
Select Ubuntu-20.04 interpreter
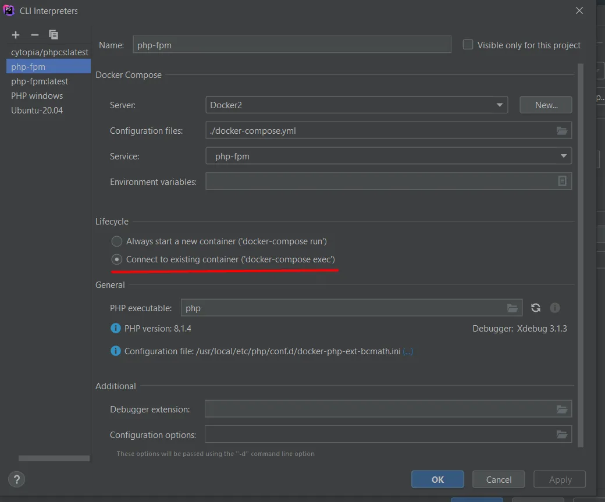pos(49,111)
